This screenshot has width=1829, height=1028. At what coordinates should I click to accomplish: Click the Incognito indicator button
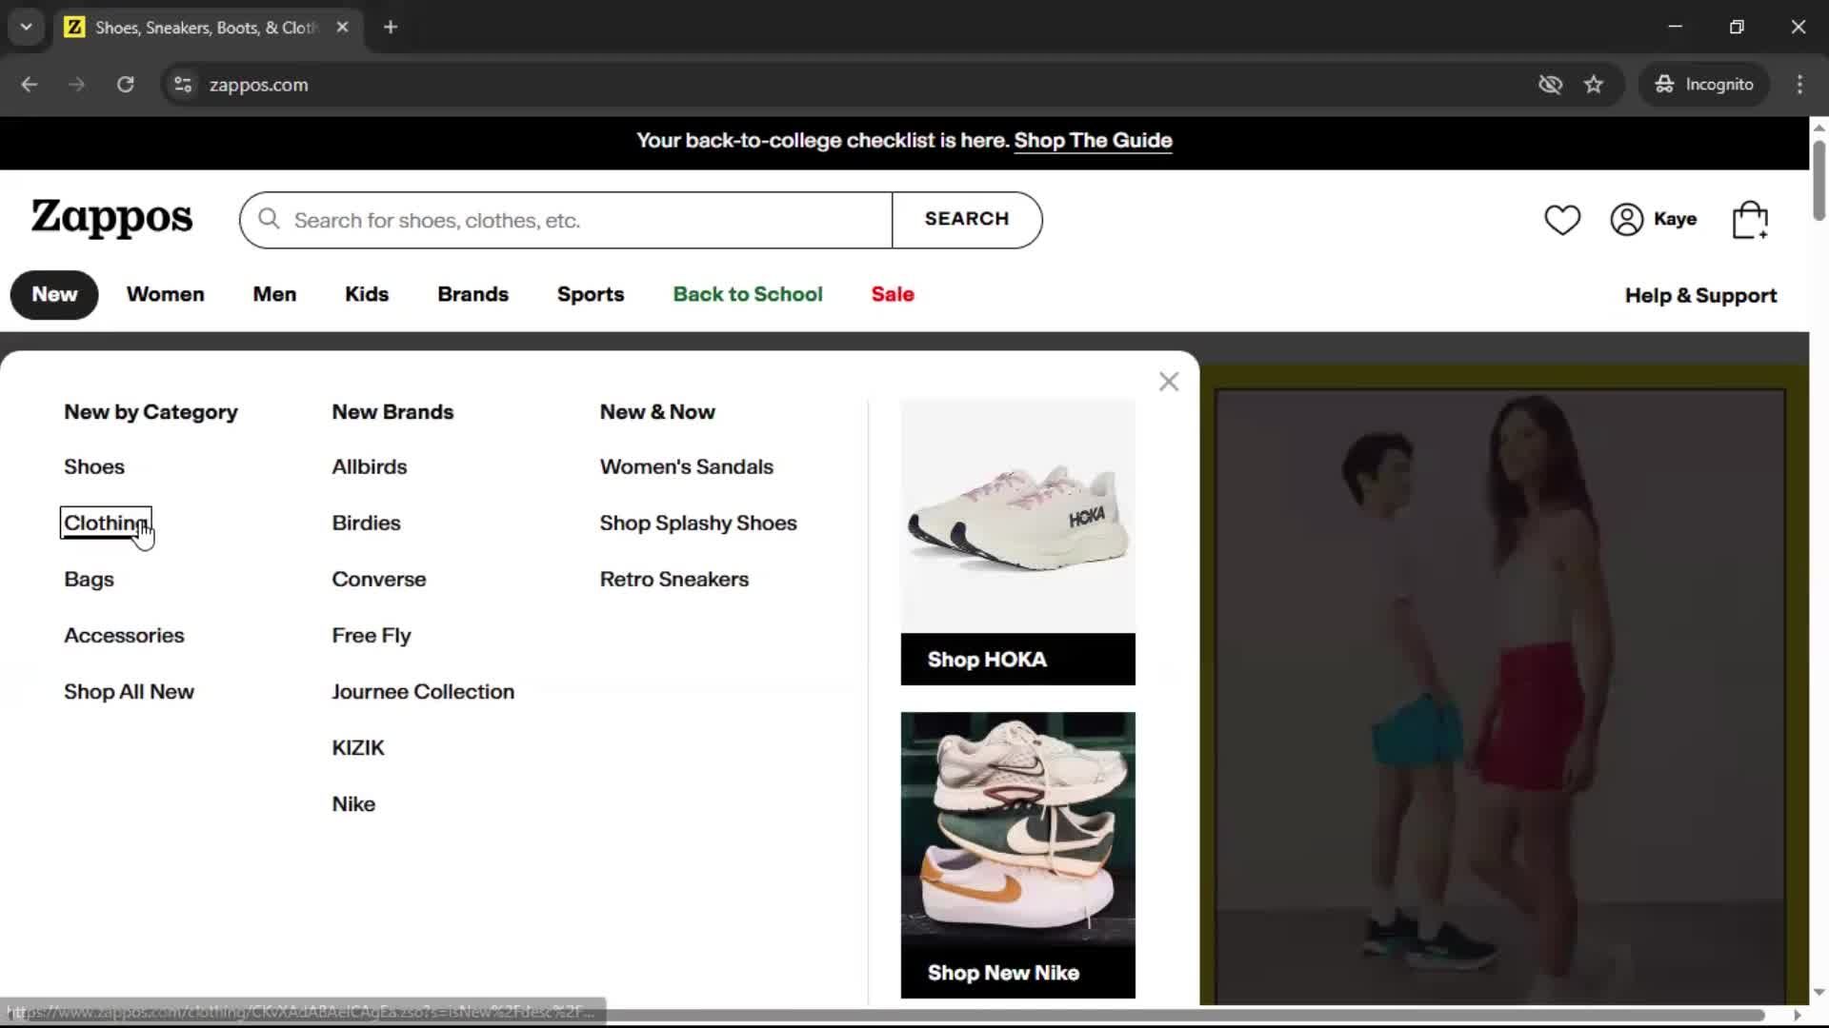[1704, 85]
